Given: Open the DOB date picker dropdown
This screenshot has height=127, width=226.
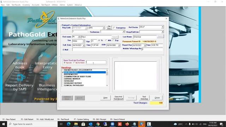Looking at the screenshot, I should coord(119,45).
